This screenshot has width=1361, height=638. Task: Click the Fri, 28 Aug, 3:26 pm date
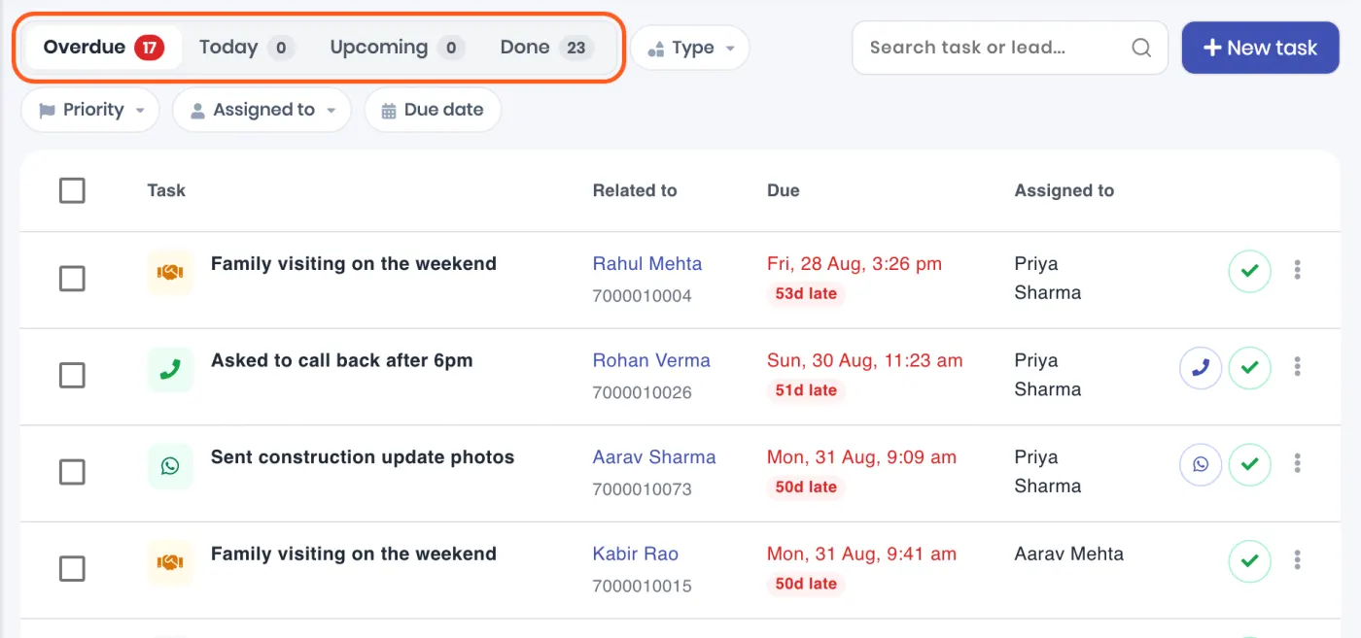pos(855,263)
